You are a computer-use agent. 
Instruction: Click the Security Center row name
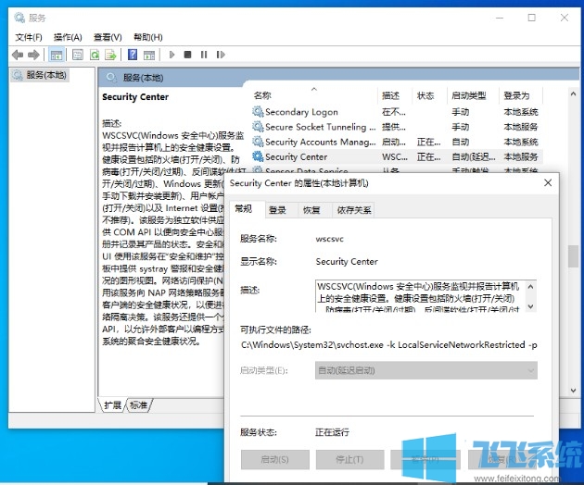(x=296, y=156)
